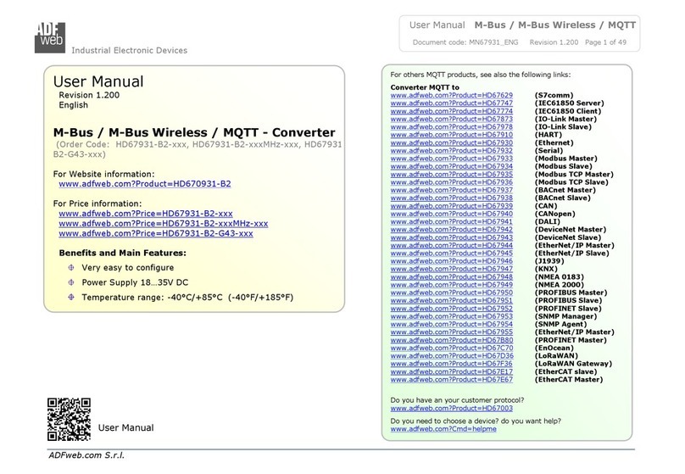Open the Price=HD67931-B2-G43-xxx link
The height and width of the screenshot is (474, 685).
(x=156, y=233)
